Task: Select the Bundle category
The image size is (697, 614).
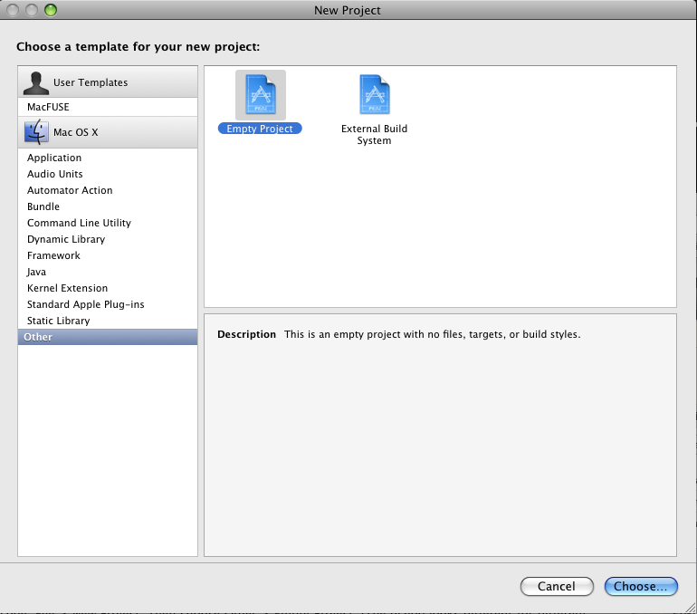Action: point(43,206)
